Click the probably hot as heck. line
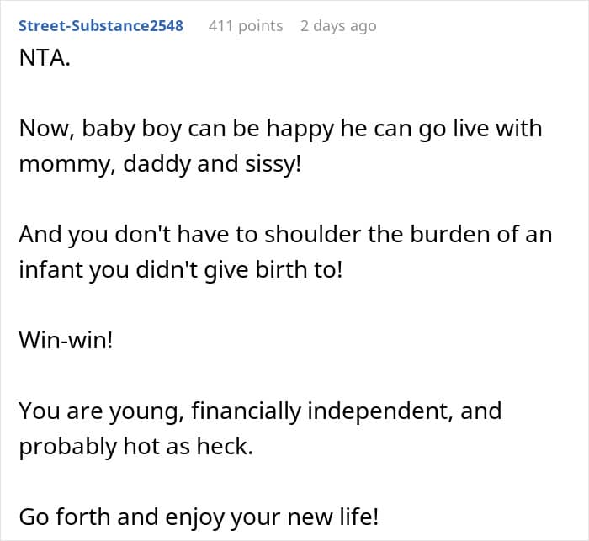 point(136,447)
